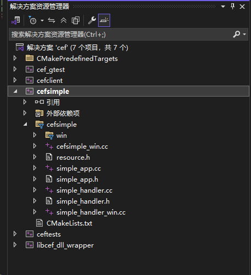Click simple_handler_win.cc C++ file icon

49,212
